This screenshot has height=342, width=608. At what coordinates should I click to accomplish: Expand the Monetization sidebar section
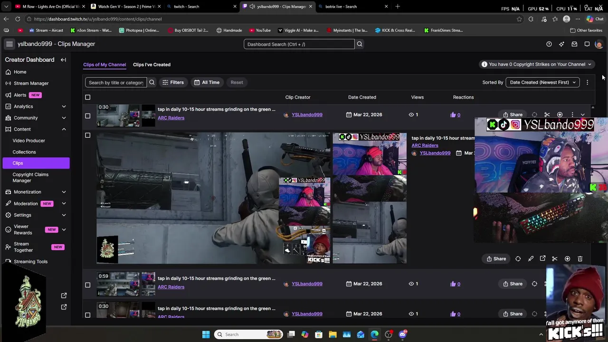point(64,192)
